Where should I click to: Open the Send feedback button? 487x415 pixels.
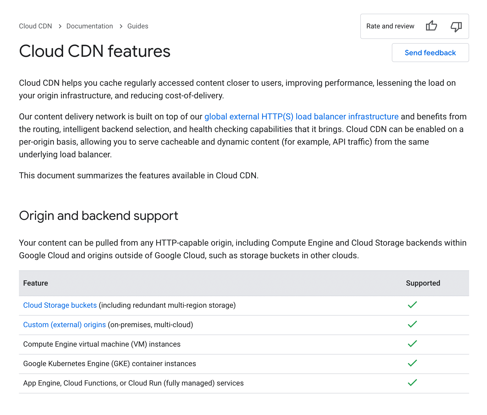tap(430, 53)
